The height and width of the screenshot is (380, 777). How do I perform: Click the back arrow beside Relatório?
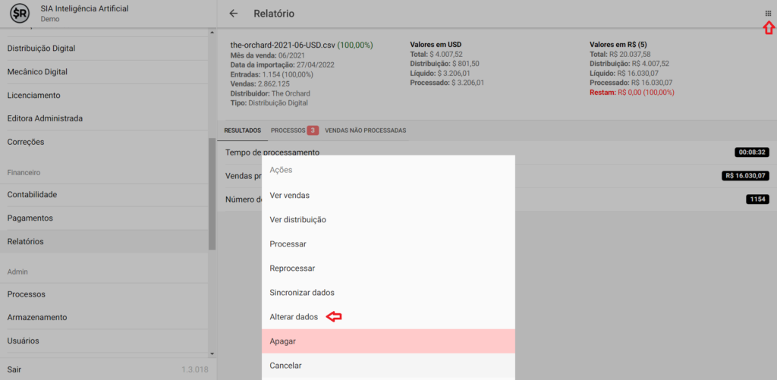click(x=234, y=14)
